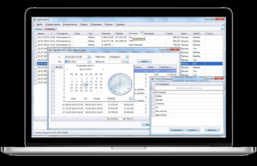Click the analog clock face
Image resolution: width=257 pixels, height=166 pixels.
pos(120,84)
